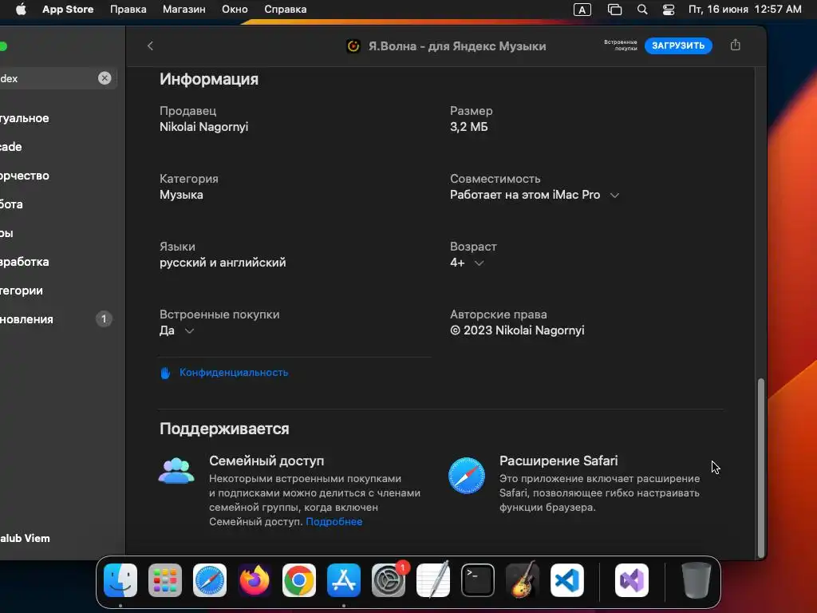Clear the search field with the x icon
Image resolution: width=817 pixels, height=613 pixels.
pyautogui.click(x=105, y=78)
